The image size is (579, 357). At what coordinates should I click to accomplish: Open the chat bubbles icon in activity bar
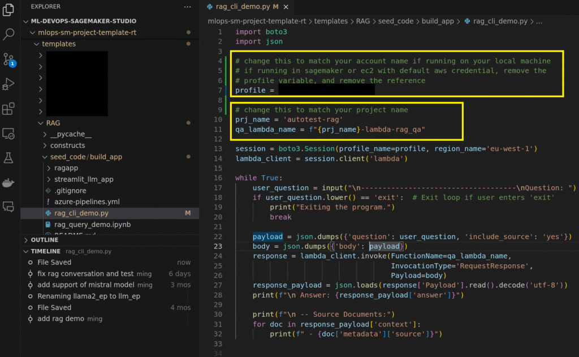click(9, 207)
